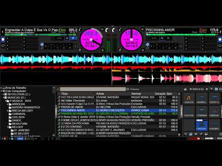Toggle the blue shield button on deck 1
This screenshot has width=222, height=166.
click(x=3, y=40)
